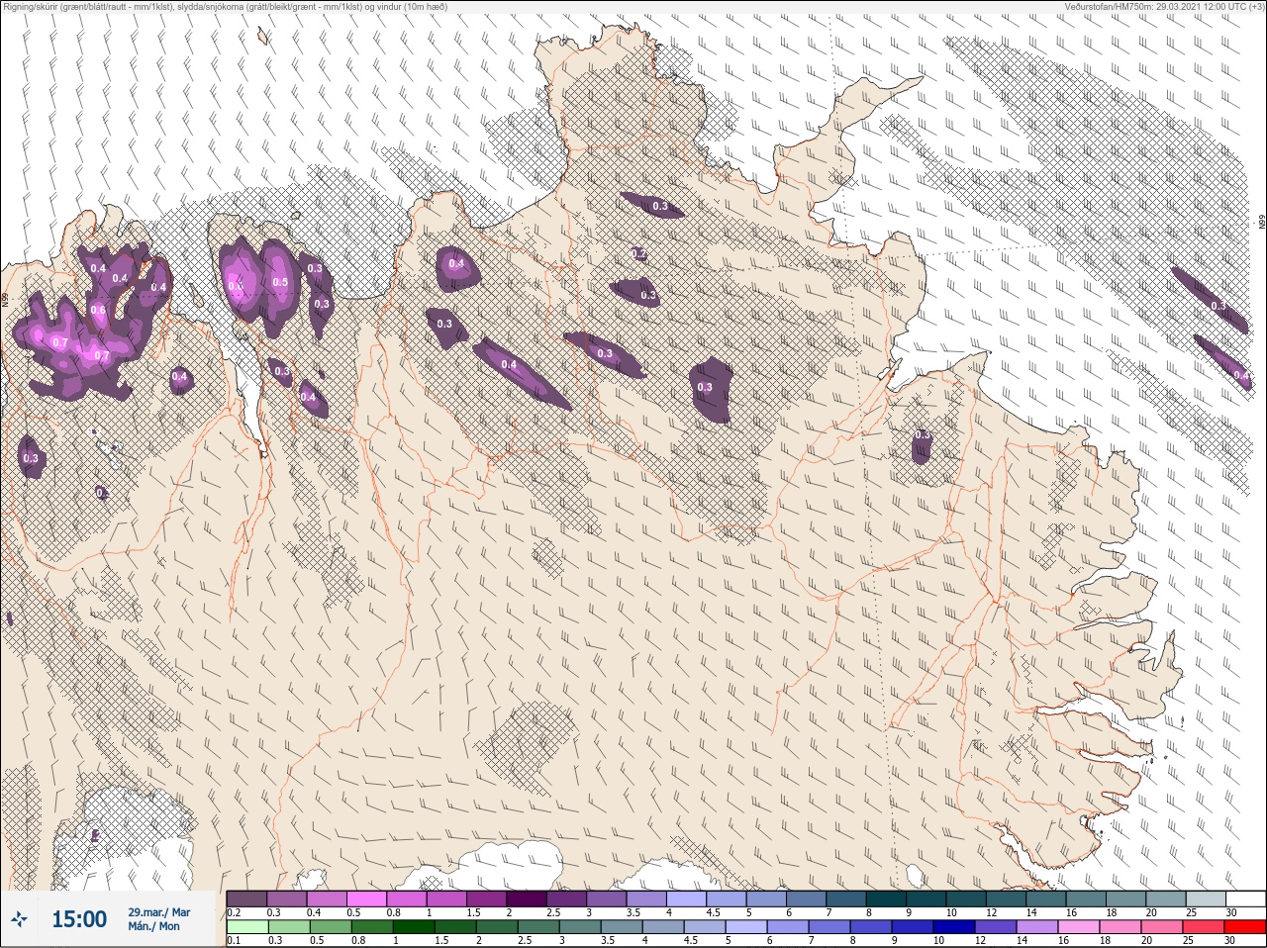Select upper legend swatch between 12 and 14

pos(1006,899)
